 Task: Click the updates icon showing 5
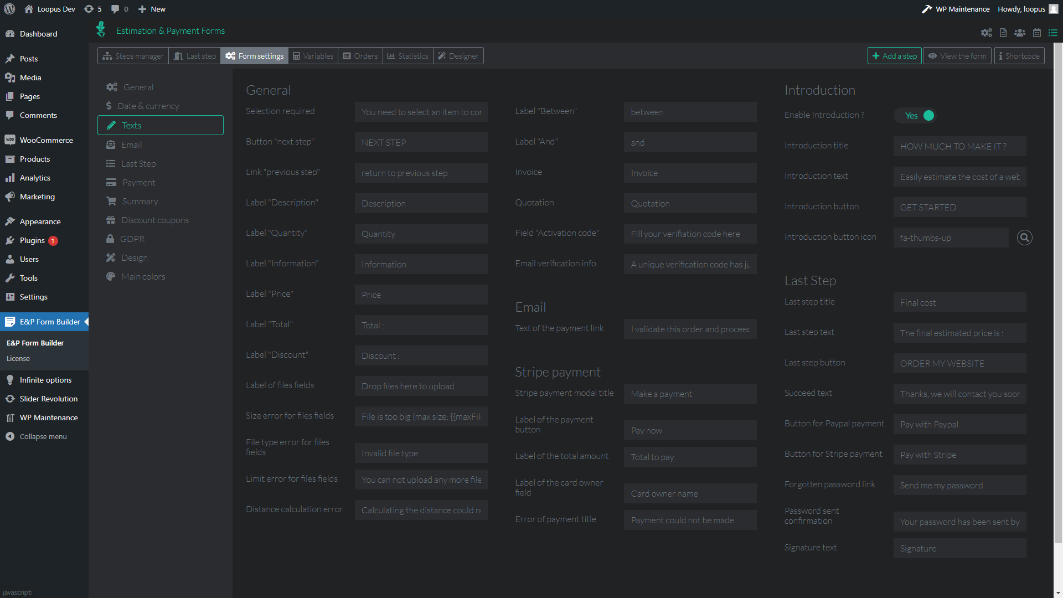pyautogui.click(x=92, y=9)
